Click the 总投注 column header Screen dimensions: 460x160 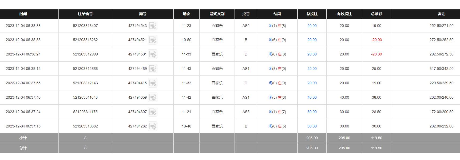(x=312, y=14)
